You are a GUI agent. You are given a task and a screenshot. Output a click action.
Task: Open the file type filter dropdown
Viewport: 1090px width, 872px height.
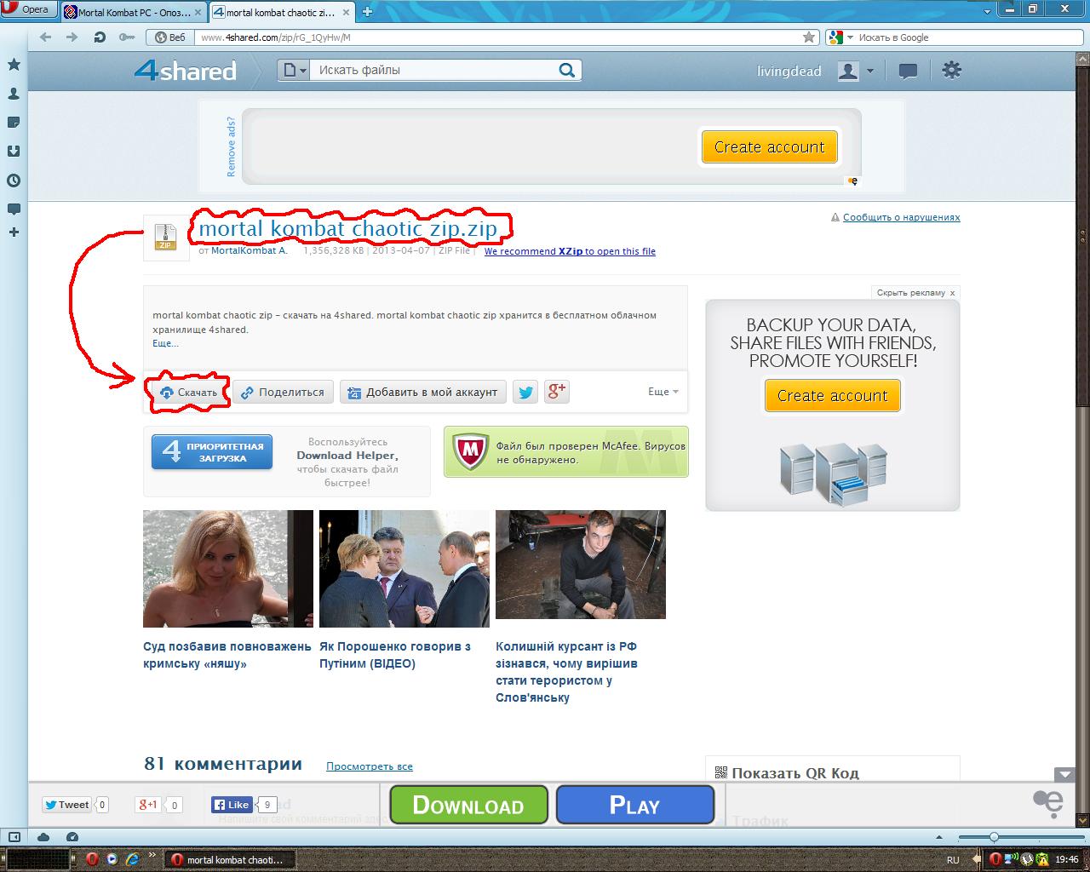click(294, 71)
